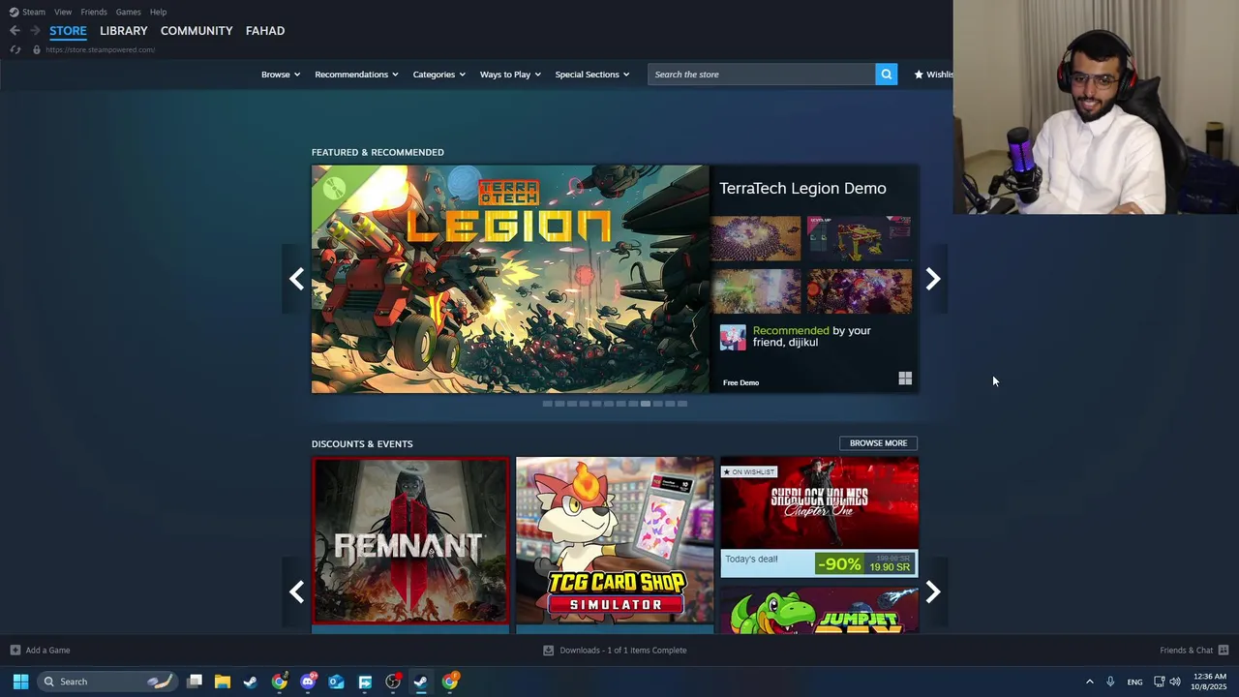Click the Free Demo label
The image size is (1239, 697).
click(x=740, y=382)
